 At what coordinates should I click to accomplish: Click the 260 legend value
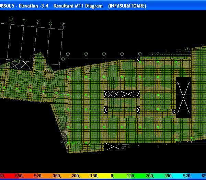coord(149,176)
